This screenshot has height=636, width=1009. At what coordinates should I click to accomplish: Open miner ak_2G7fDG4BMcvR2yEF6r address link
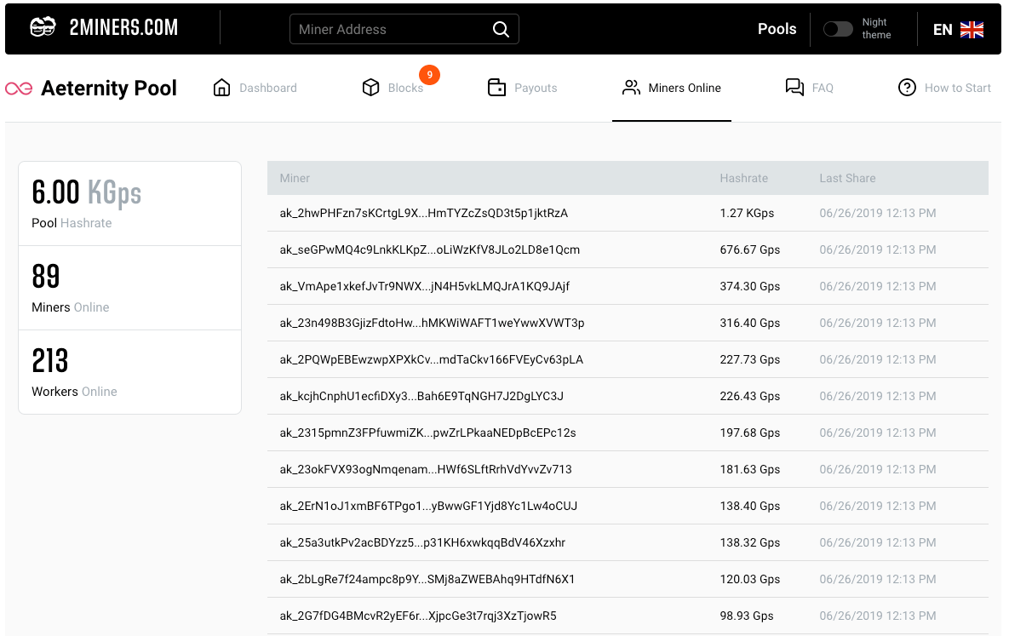(x=417, y=616)
